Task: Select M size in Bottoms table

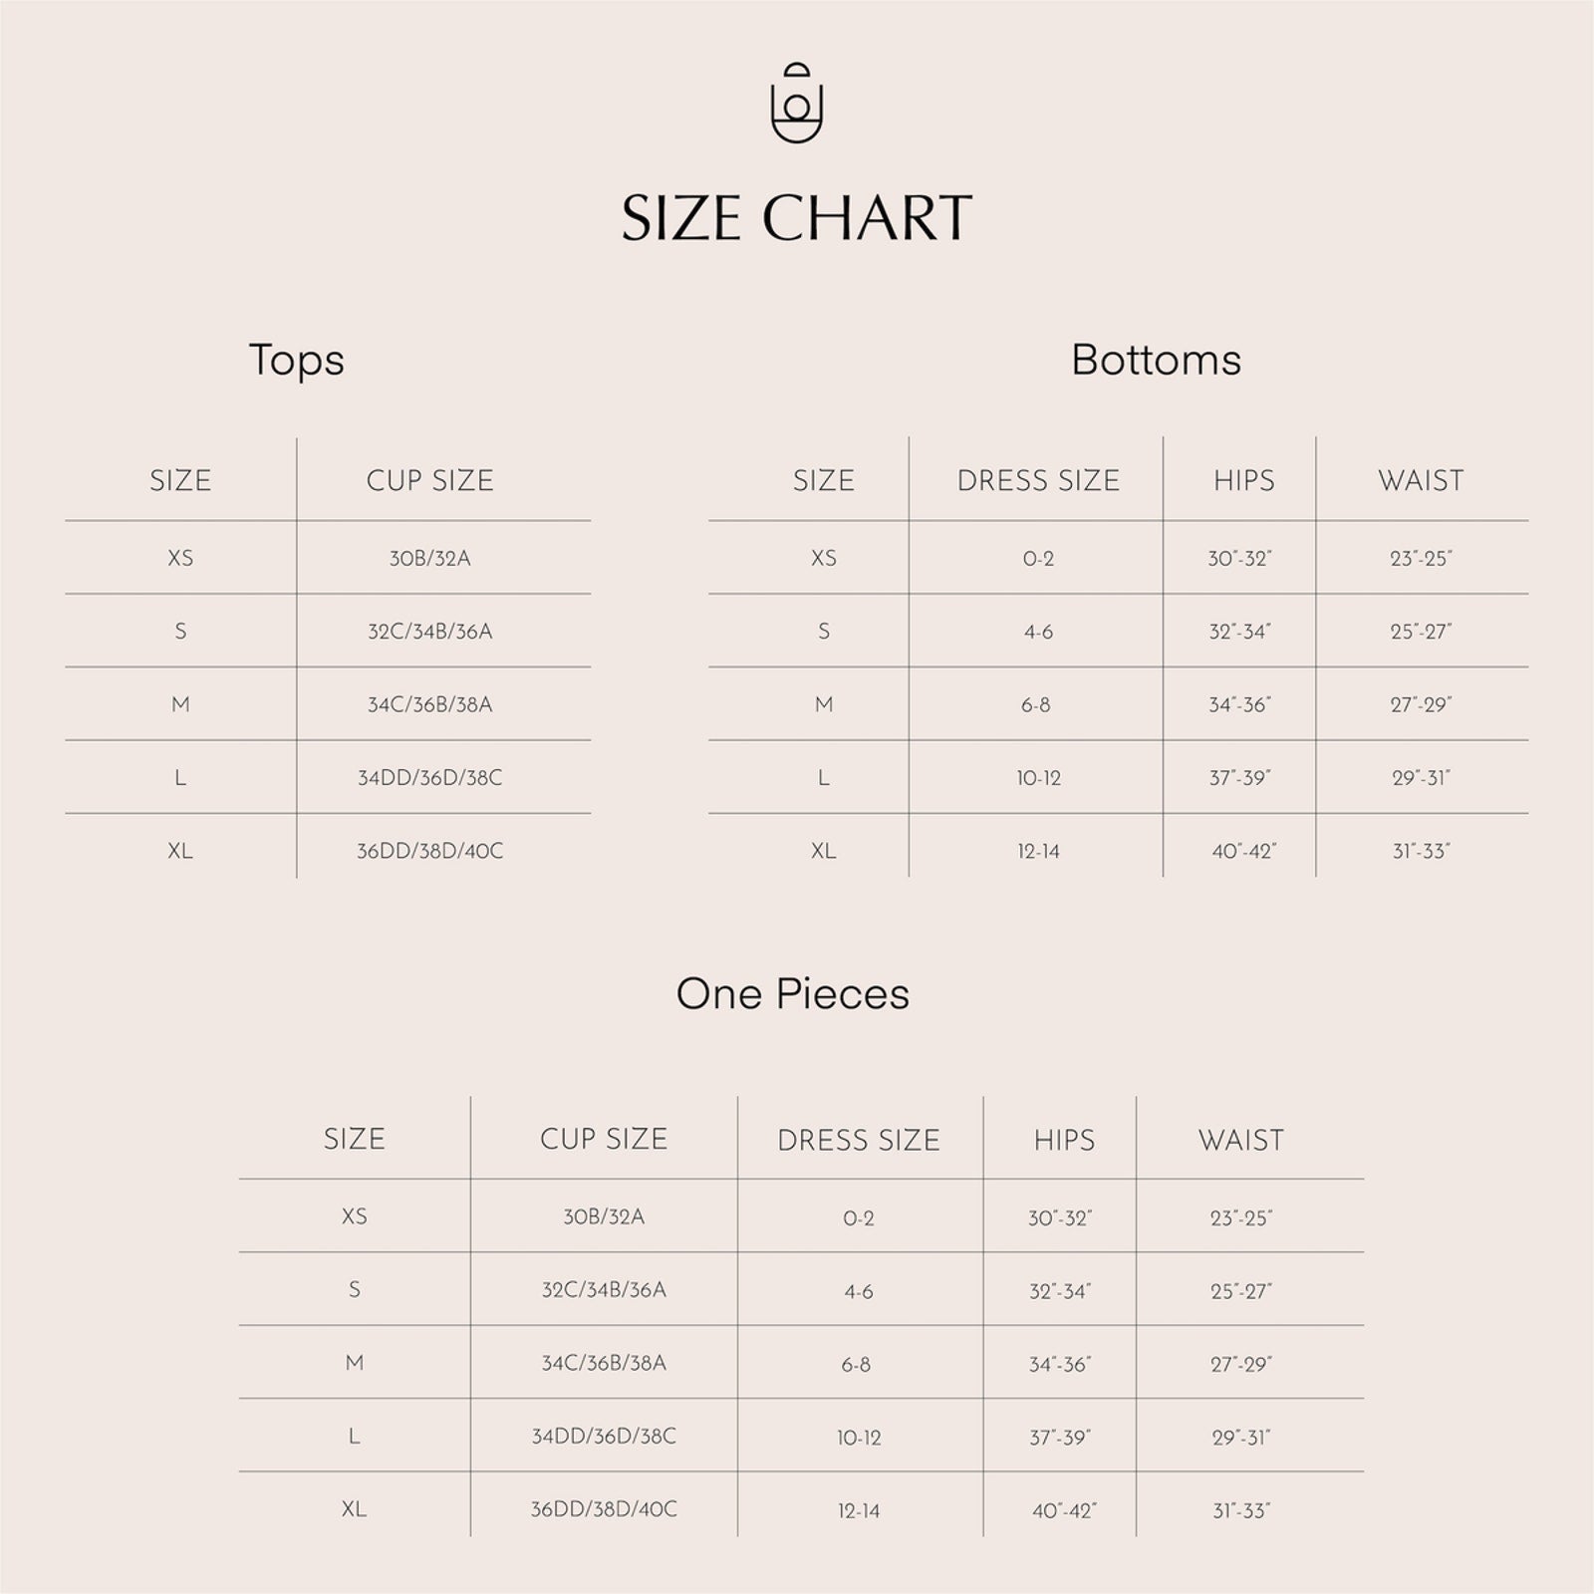Action: pos(824,704)
